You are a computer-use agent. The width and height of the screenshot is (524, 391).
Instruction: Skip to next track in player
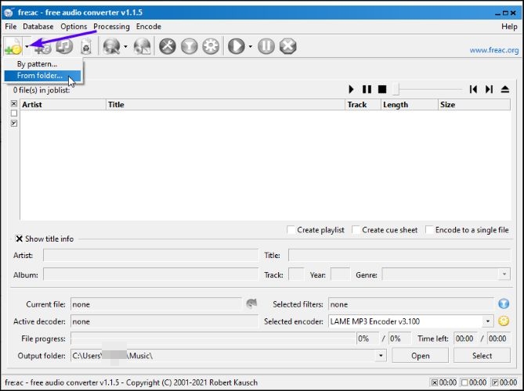[x=489, y=89]
